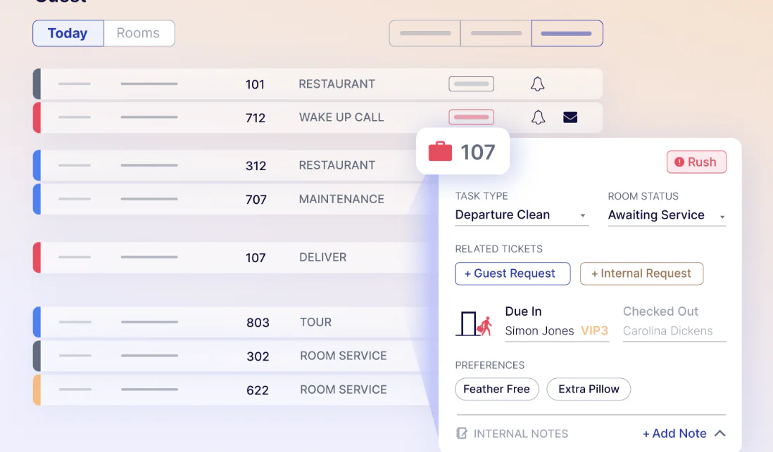Screen dimensions: 773x452
Task: Select the highlighted purple filter segment
Action: click(x=567, y=34)
